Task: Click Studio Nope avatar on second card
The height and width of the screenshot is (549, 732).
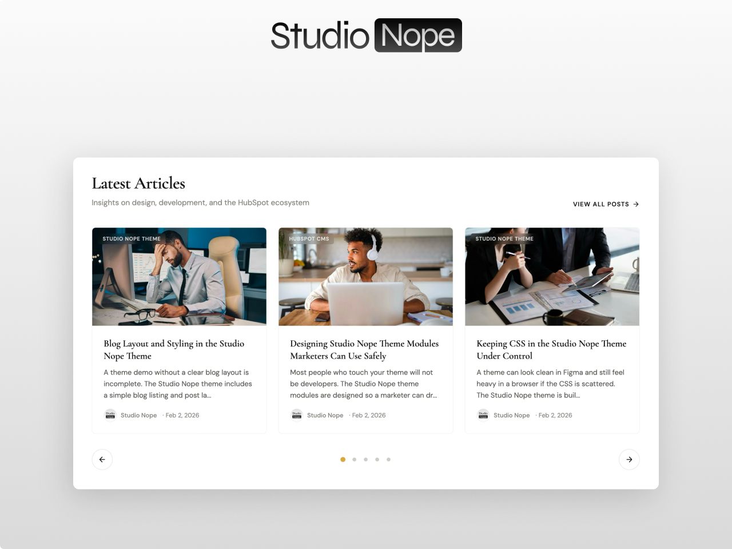Action: click(x=297, y=415)
